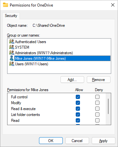Uncheck Allow for Full control
Image resolution: width=118 pixels, height=147 pixels.
(78, 97)
